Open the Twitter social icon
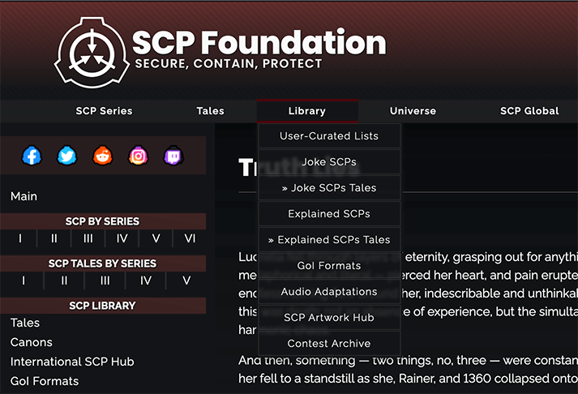Screen dimensions: 578x394 tap(67, 156)
